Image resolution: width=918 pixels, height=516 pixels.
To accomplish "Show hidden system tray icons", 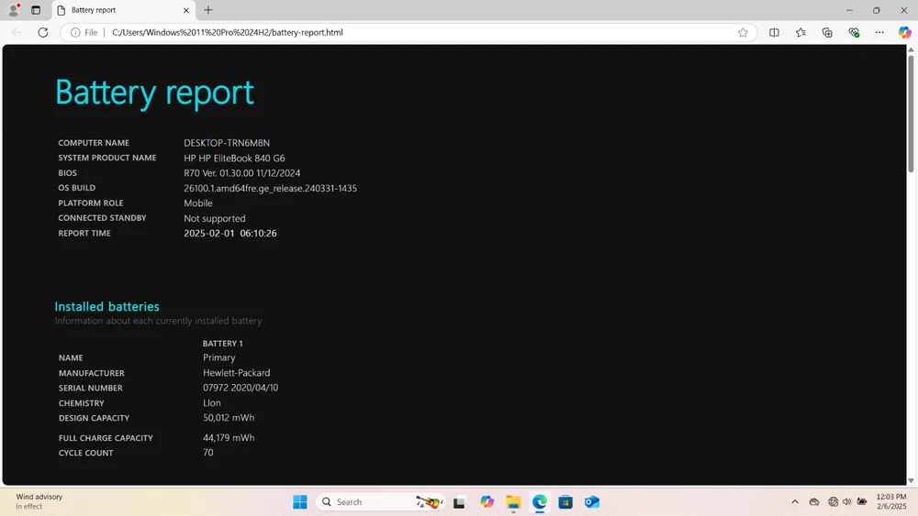I will [795, 502].
